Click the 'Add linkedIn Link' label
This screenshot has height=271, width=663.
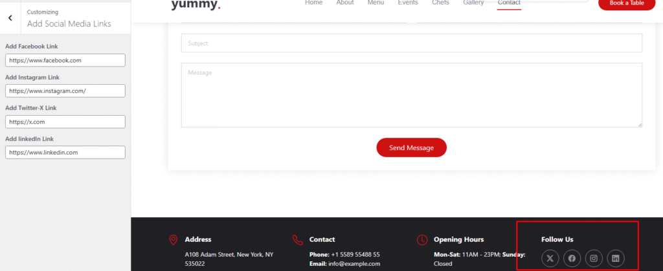pyautogui.click(x=30, y=139)
